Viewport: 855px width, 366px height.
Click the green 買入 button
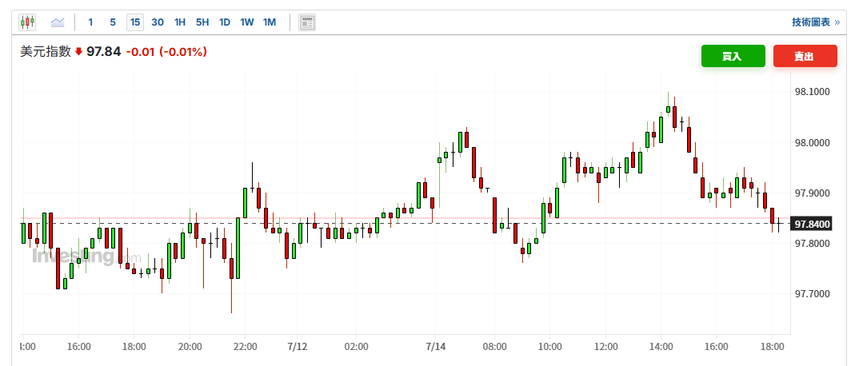[x=733, y=56]
